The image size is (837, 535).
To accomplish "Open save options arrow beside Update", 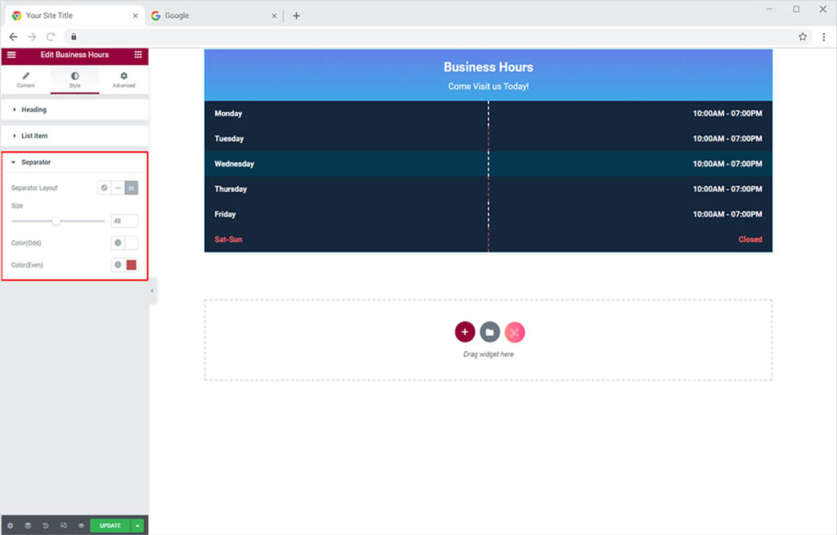I will 137,526.
